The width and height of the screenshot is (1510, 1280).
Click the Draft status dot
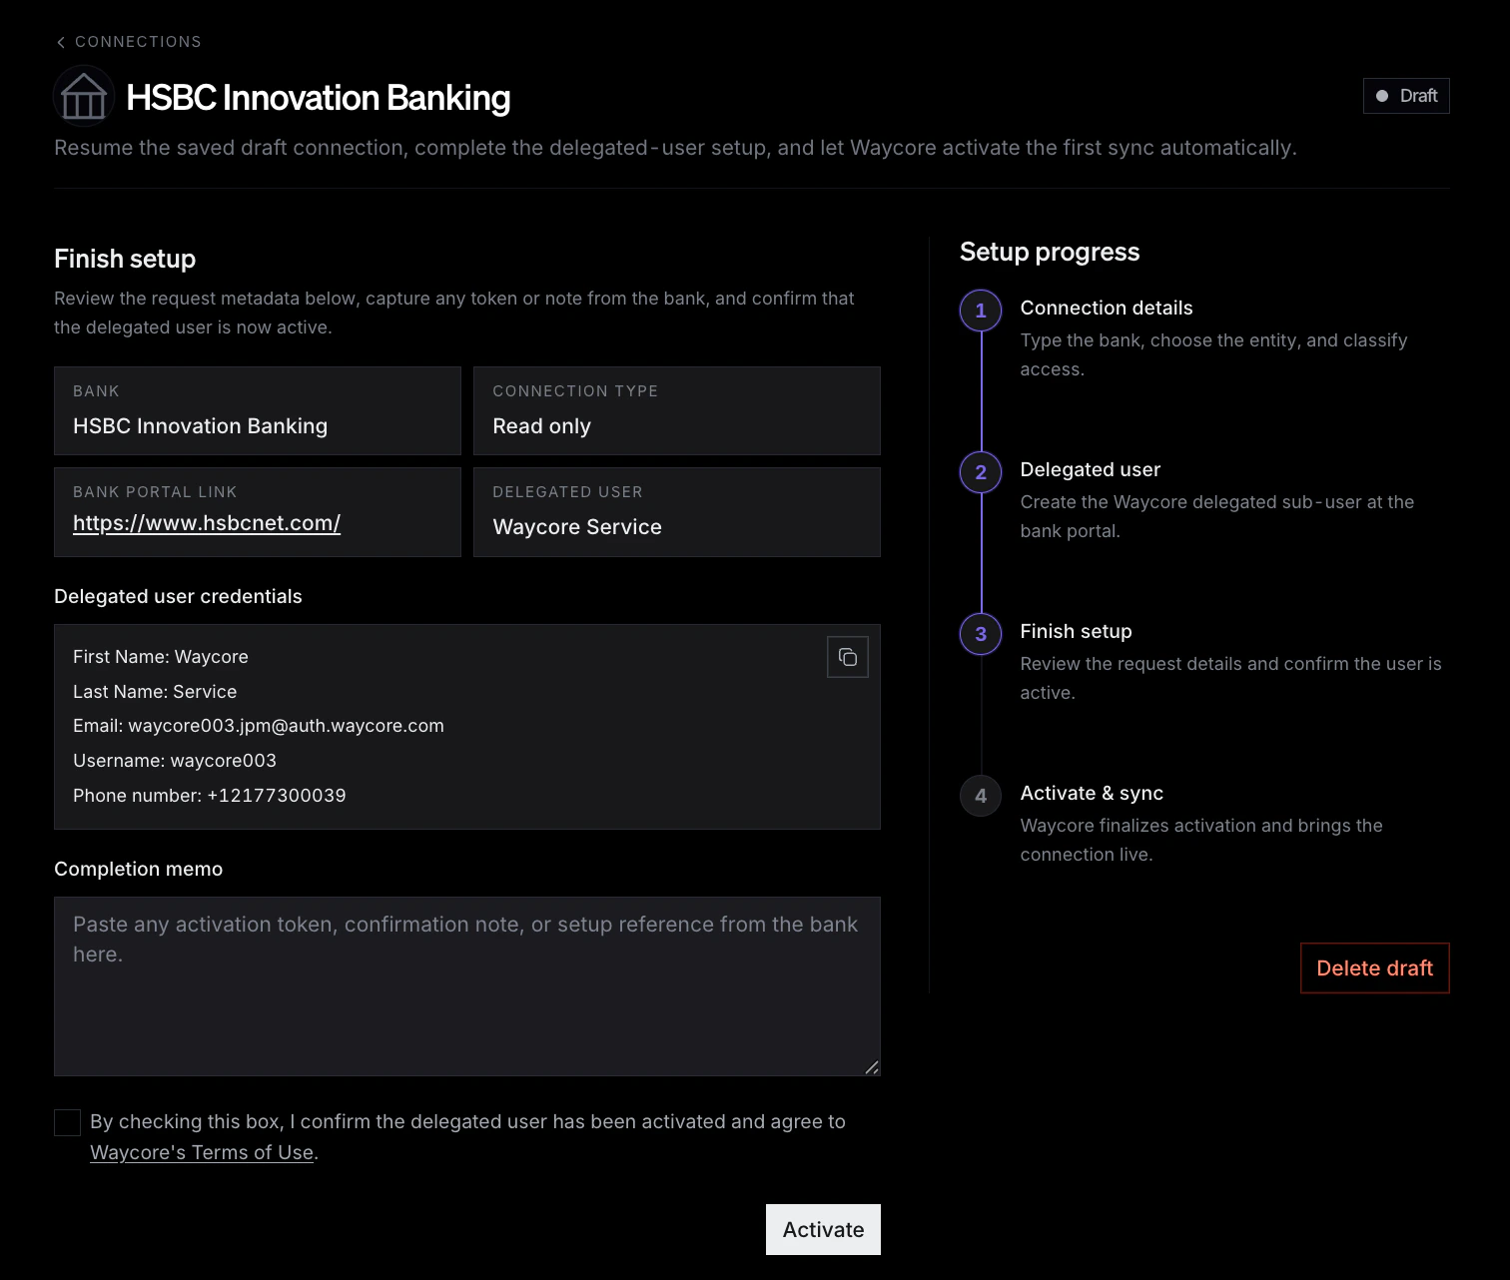coord(1382,96)
